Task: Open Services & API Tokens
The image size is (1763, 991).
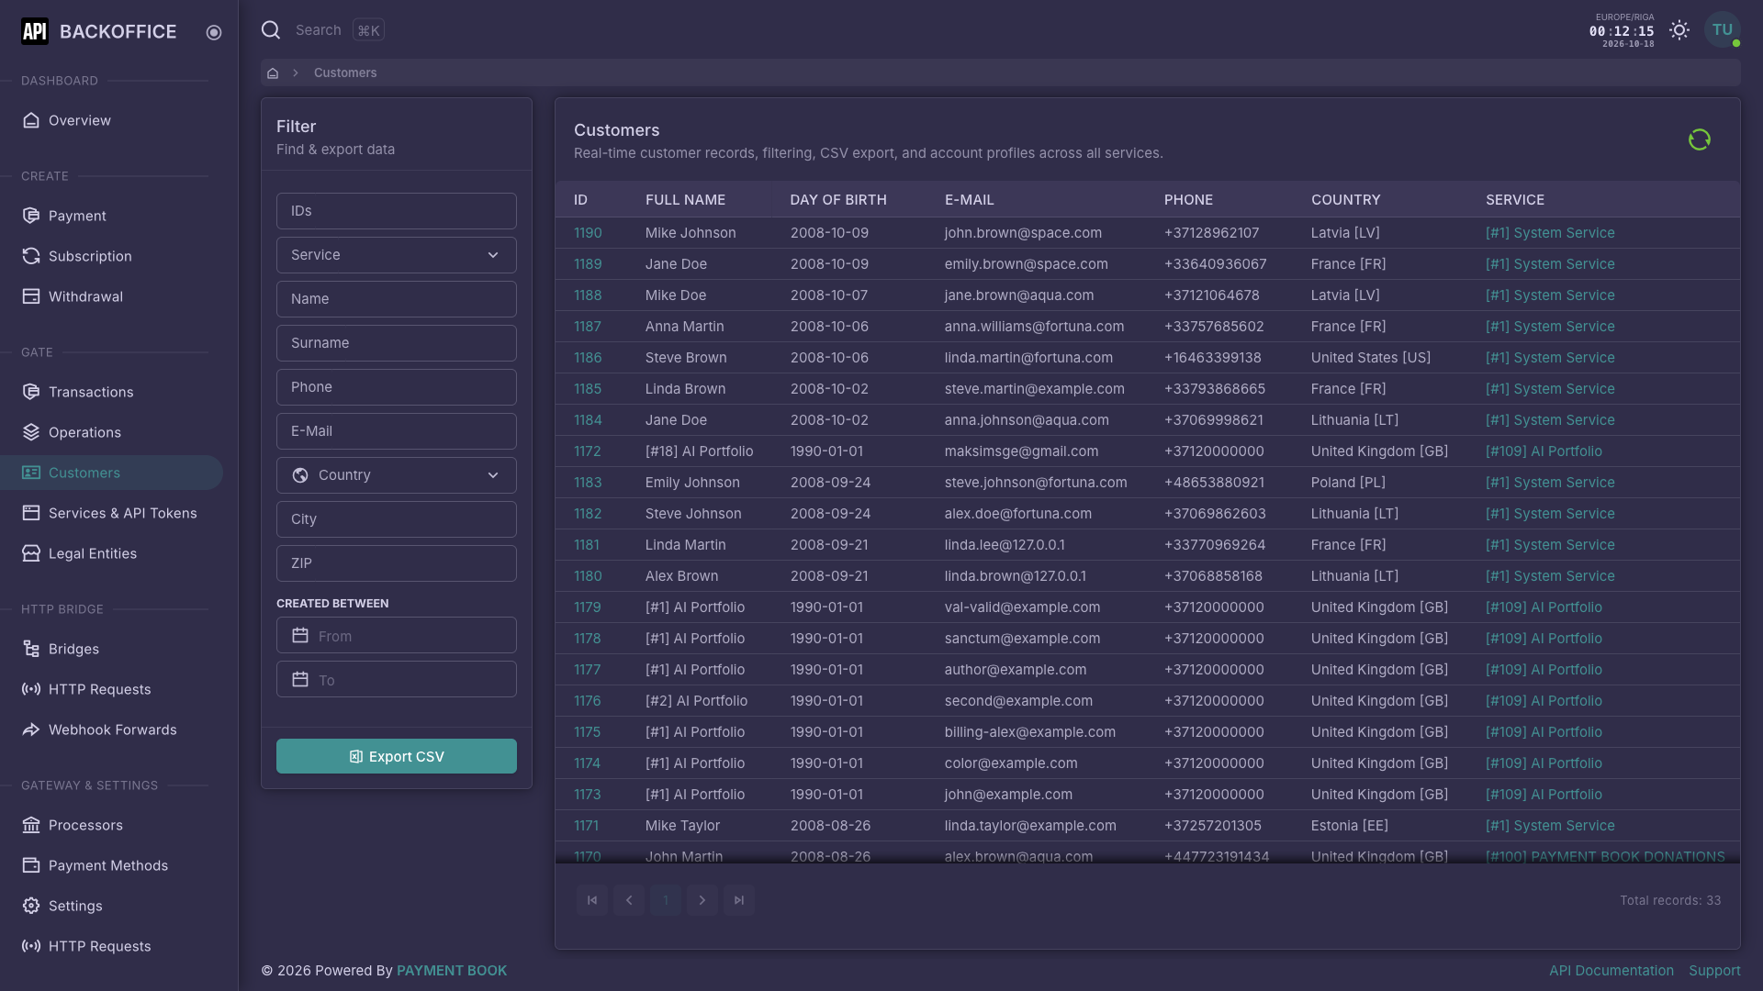Action: click(122, 513)
